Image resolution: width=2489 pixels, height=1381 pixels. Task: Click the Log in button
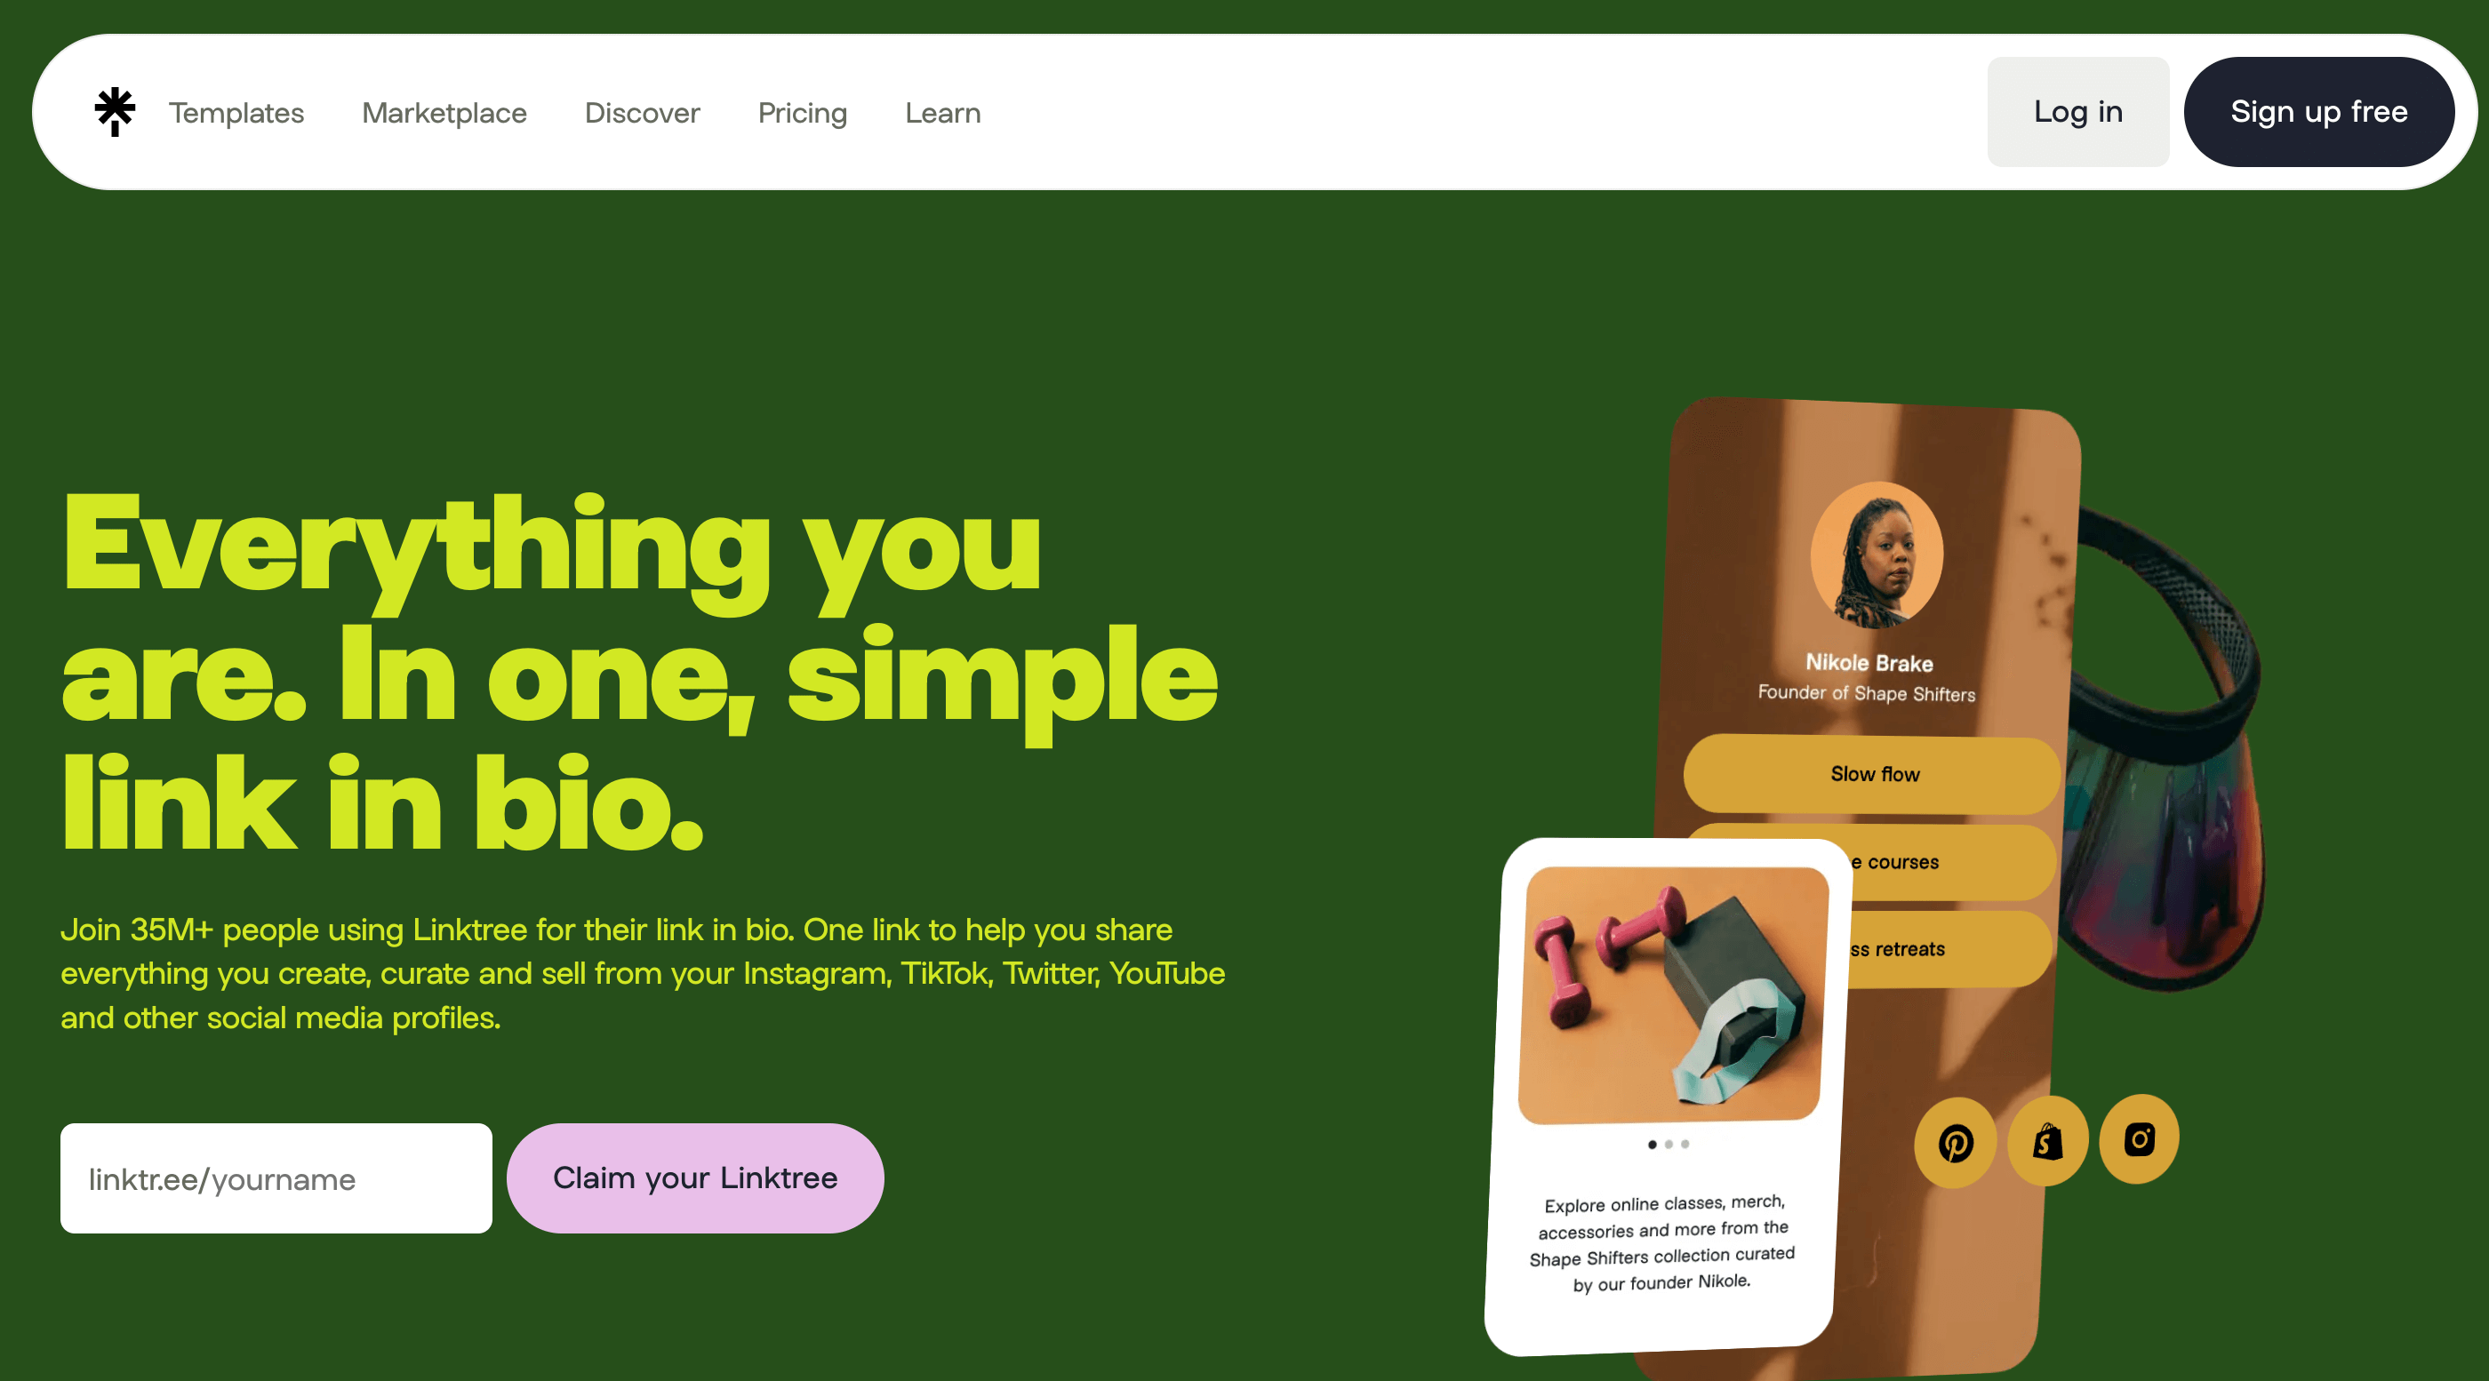click(2077, 110)
